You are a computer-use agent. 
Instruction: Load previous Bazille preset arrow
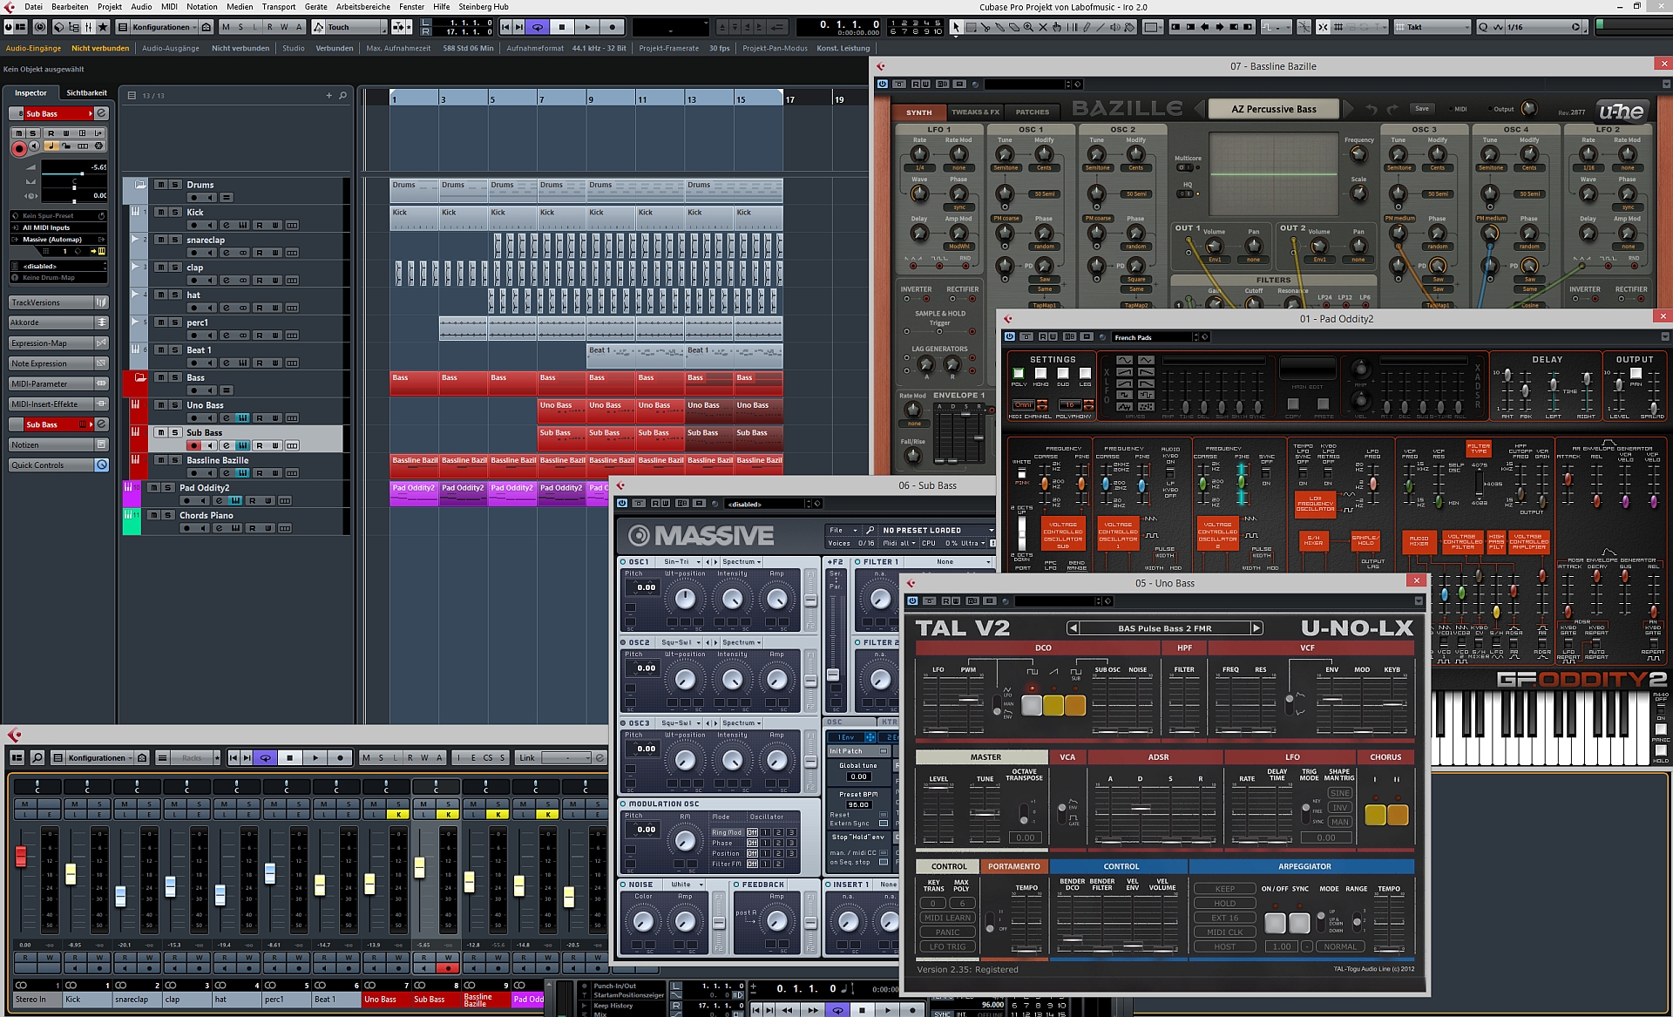click(1199, 109)
